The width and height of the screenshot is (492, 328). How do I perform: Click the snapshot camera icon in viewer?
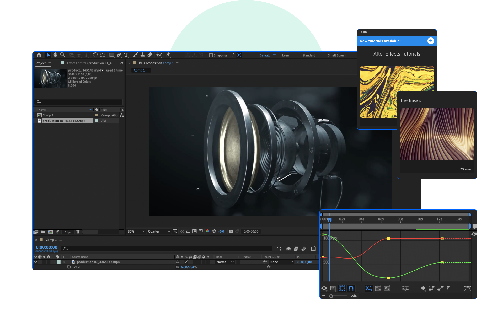coord(231,231)
